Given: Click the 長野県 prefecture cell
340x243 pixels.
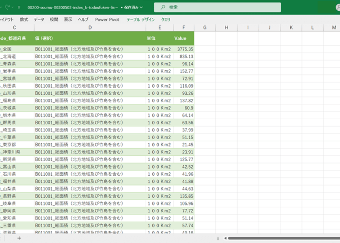Looking at the screenshot, I should pos(17,196).
